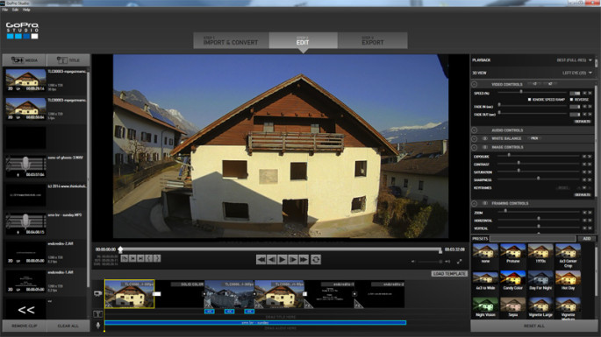
Task: Expand the Audio Controls section
Action: tap(475, 130)
